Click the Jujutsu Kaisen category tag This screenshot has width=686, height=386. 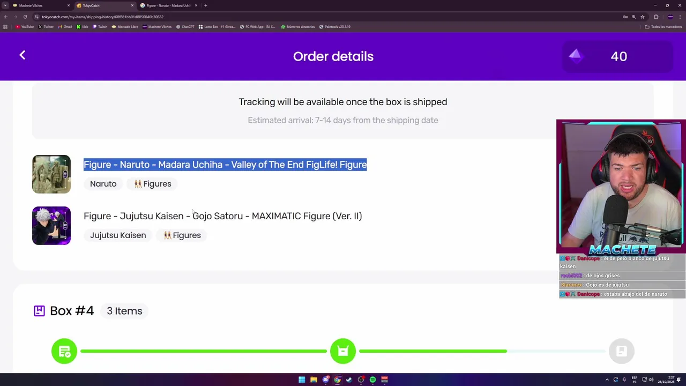pos(118,235)
